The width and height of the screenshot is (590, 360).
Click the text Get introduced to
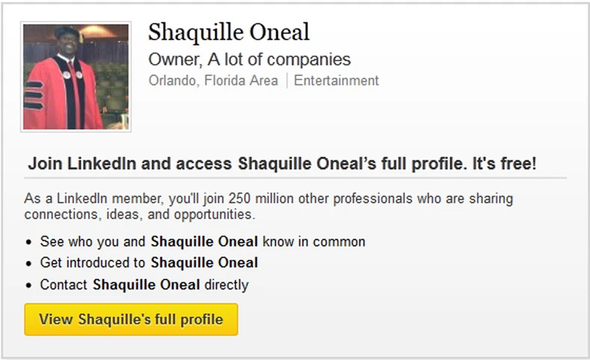(x=93, y=263)
